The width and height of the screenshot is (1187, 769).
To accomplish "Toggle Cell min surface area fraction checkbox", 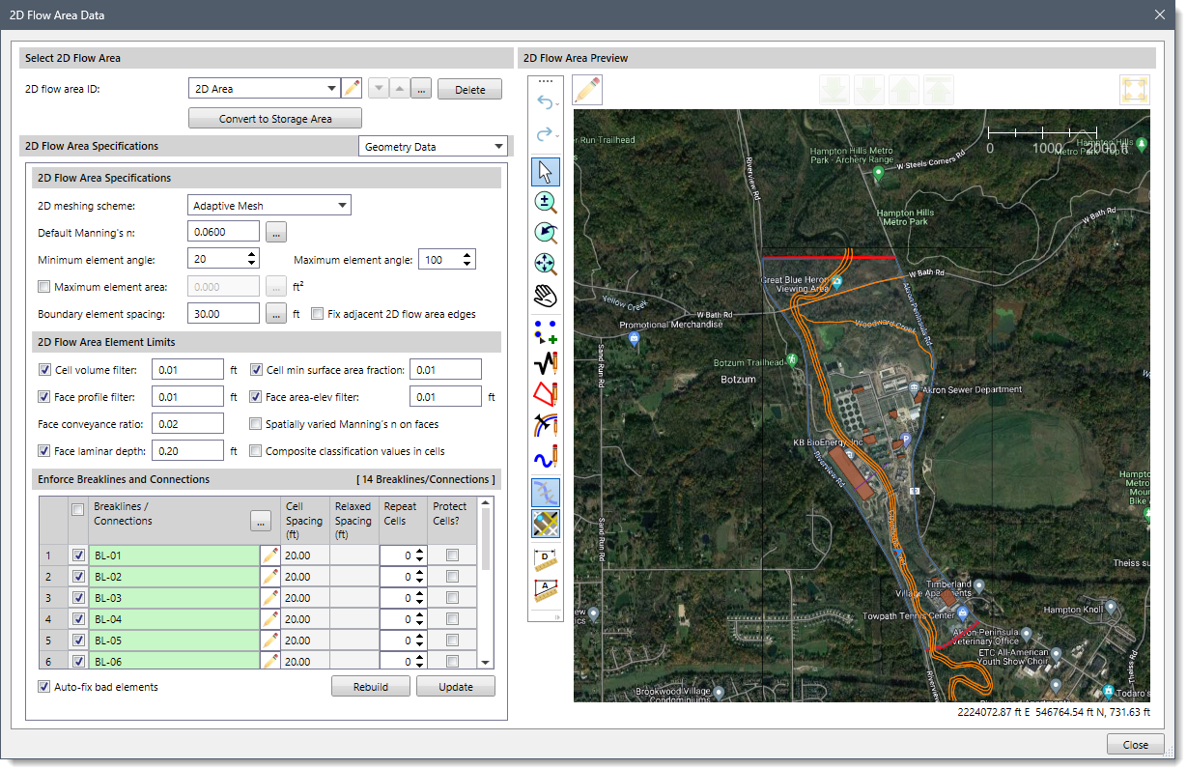I will 257,370.
